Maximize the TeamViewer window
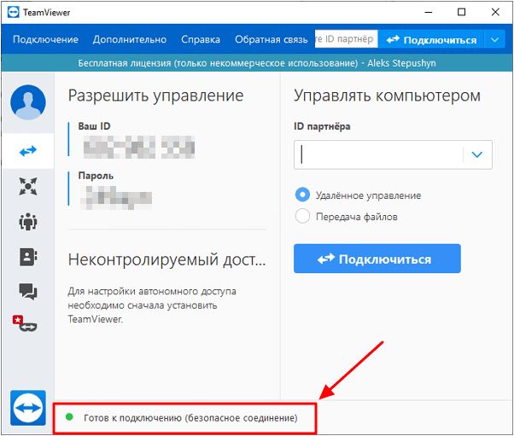This screenshot has height=436, width=514. pos(462,13)
